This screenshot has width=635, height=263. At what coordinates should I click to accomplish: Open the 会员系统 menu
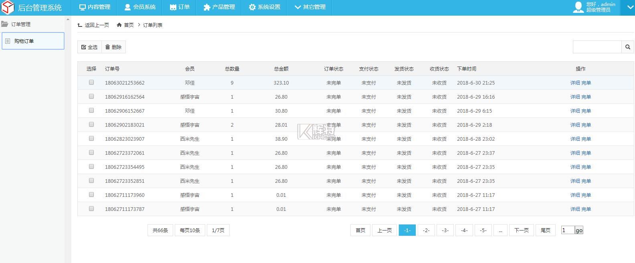click(140, 7)
